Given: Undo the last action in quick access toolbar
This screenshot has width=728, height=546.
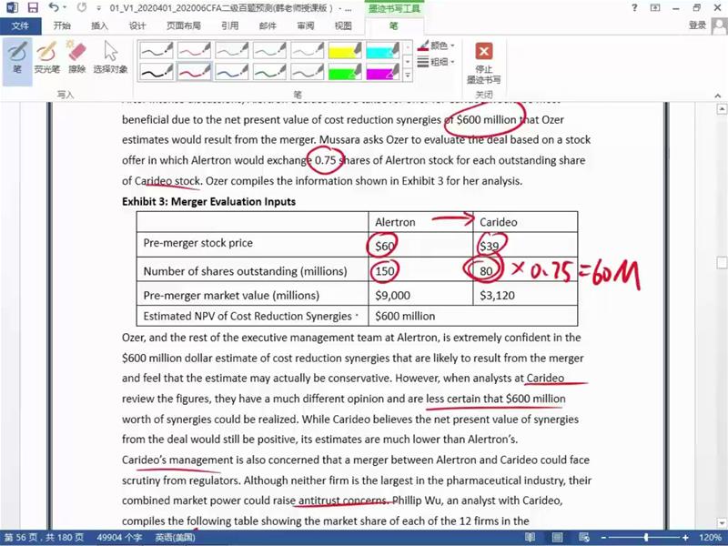Looking at the screenshot, I should point(54,7).
